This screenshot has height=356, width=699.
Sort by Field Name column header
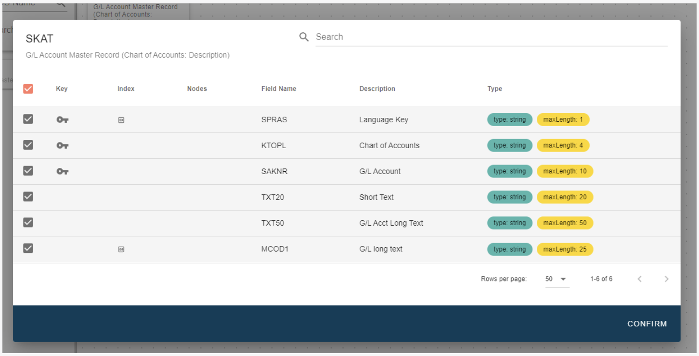[279, 89]
